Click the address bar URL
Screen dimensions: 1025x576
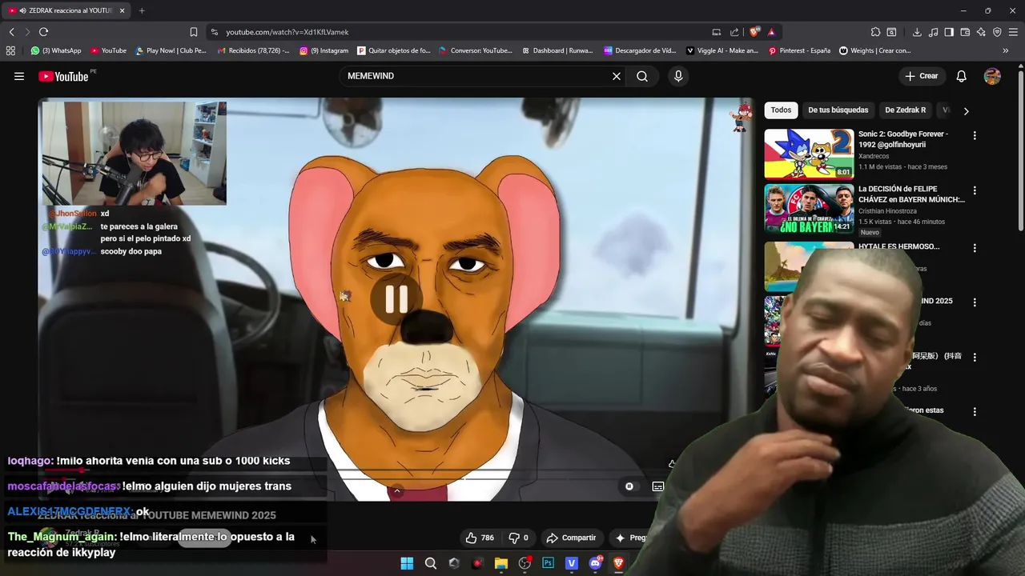[287, 32]
